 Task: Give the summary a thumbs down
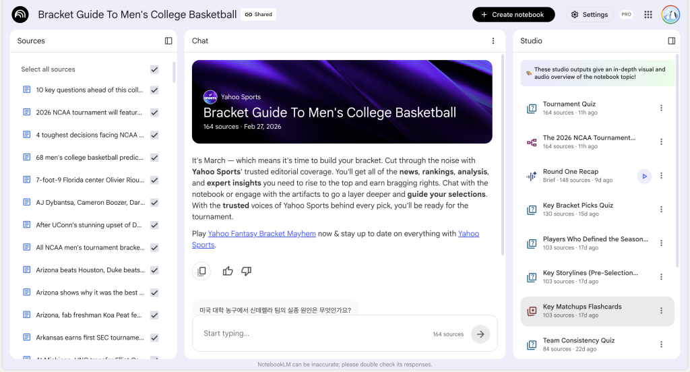[x=246, y=271]
